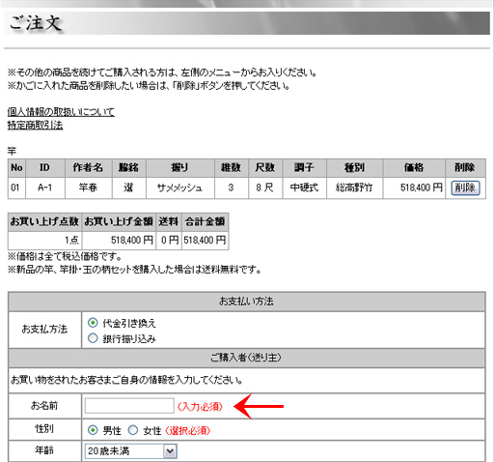Open the 特定商取引法 link
This screenshot has height=462, width=494.
[x=35, y=126]
